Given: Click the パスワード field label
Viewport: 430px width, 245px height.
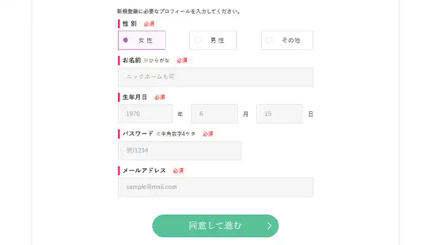Looking at the screenshot, I should pyautogui.click(x=138, y=134).
